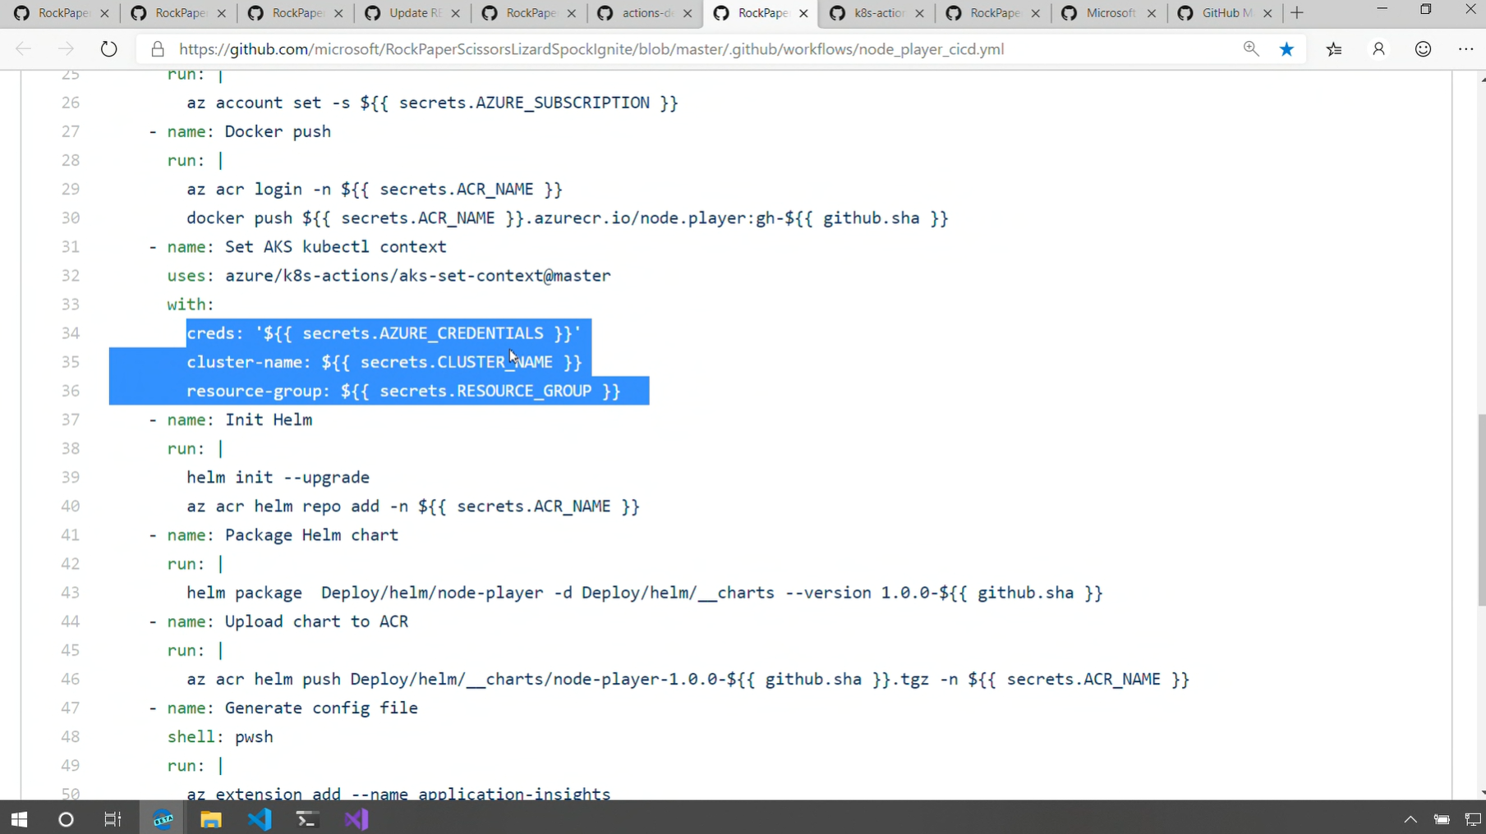Click 'name: Generate config file' line
Image resolution: width=1486 pixels, height=834 pixels.
(x=283, y=708)
